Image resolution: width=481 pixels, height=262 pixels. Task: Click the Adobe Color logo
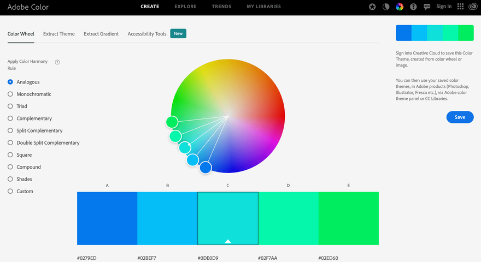click(x=28, y=7)
